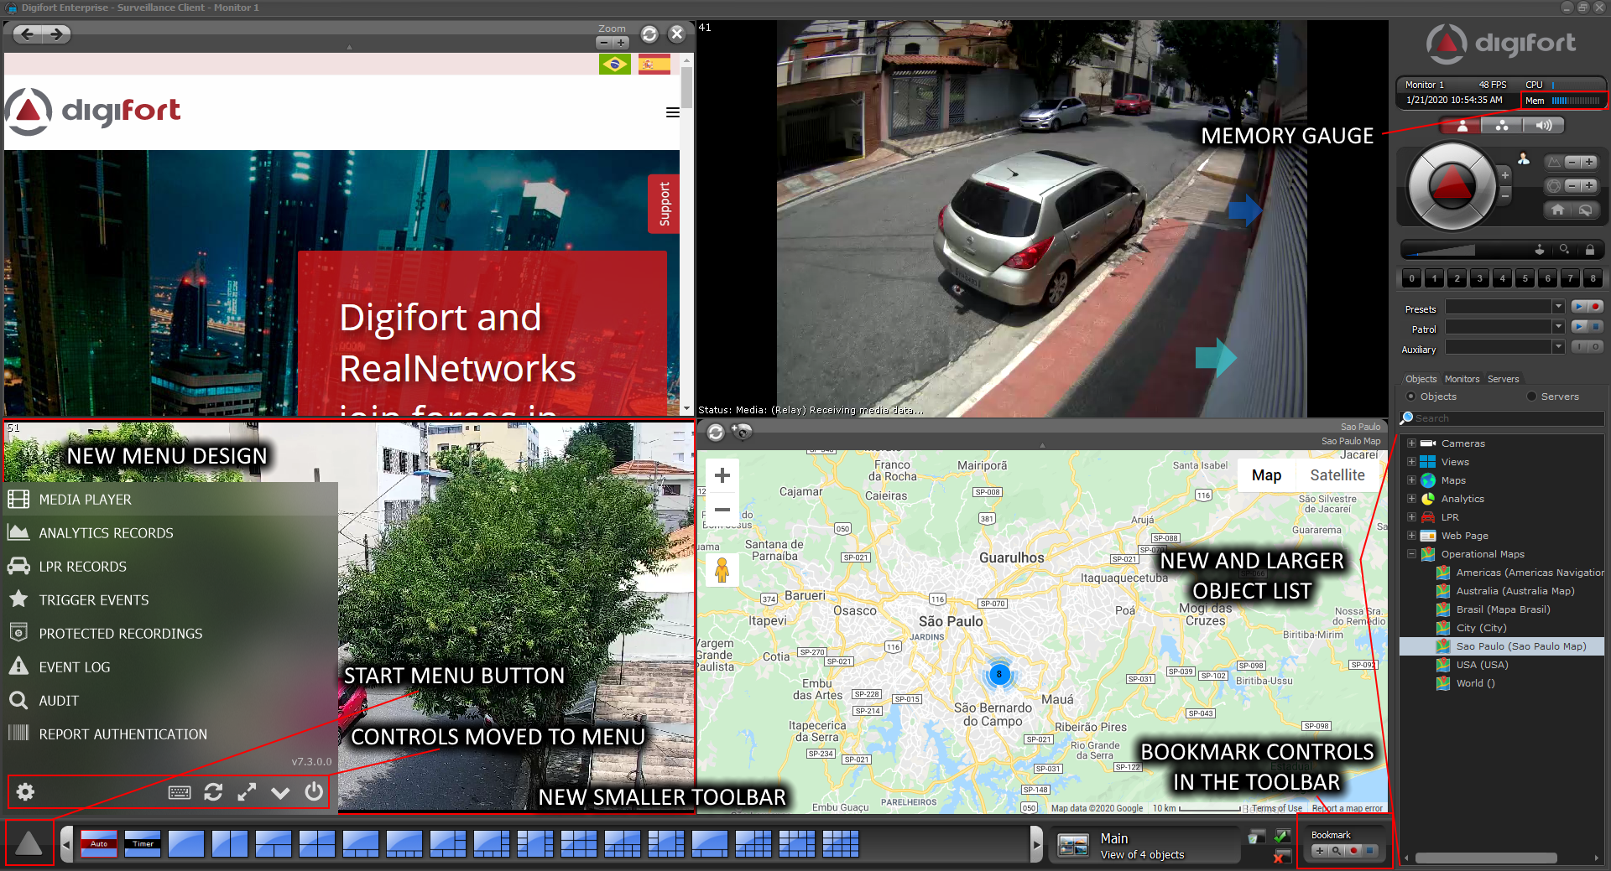
Task: Expand the Analytics tree node
Action: [x=1412, y=499]
